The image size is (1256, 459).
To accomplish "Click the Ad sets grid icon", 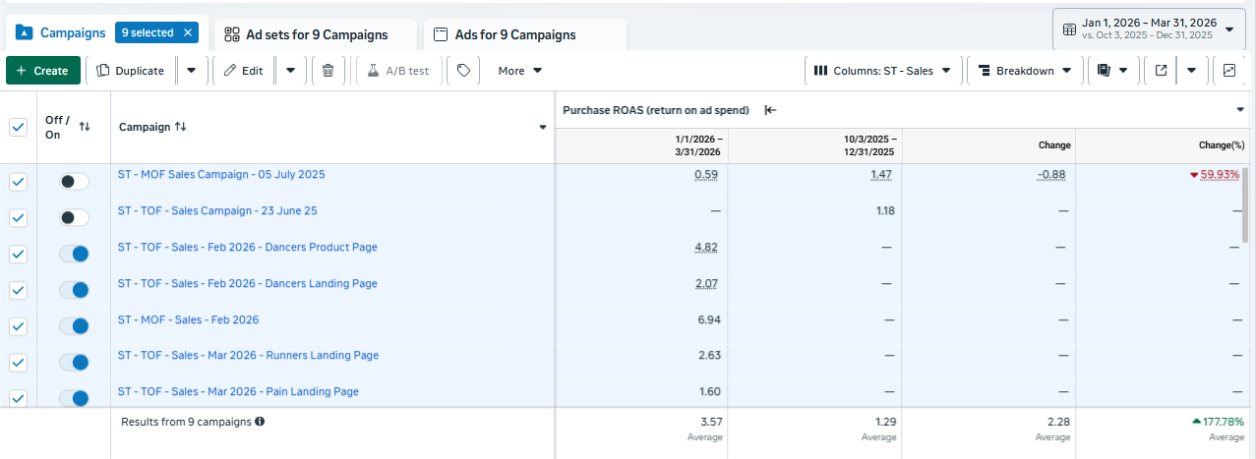I will tap(232, 34).
